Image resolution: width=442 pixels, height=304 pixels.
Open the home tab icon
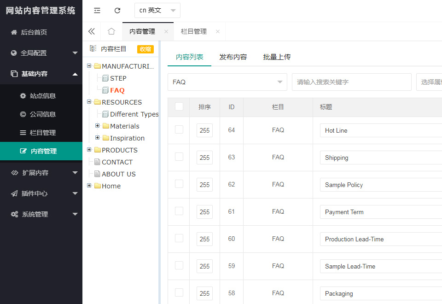111,31
